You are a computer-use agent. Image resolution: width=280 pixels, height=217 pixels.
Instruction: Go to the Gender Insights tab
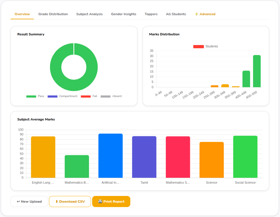(x=124, y=14)
